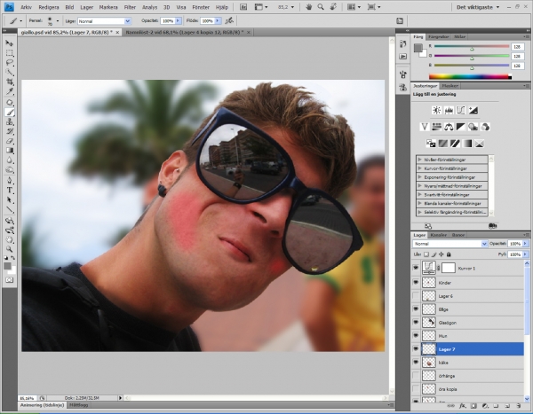Add a Black & White adjustment

pyautogui.click(x=461, y=127)
